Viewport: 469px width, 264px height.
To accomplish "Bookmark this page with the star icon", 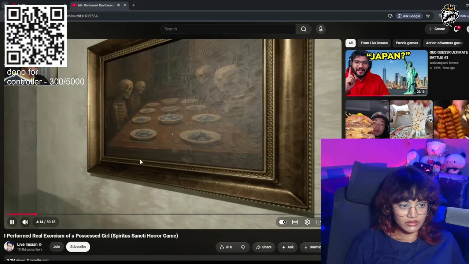I will (x=428, y=16).
